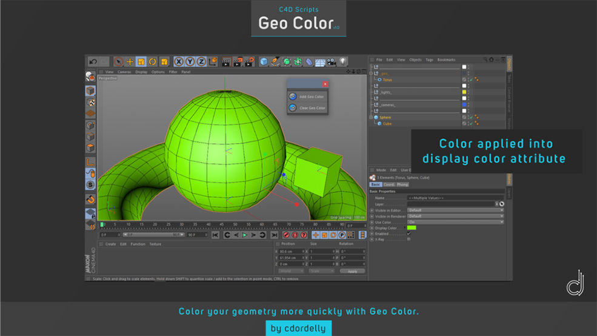Open the Visible in Renderer dropdown
The width and height of the screenshot is (597, 336).
tap(455, 216)
